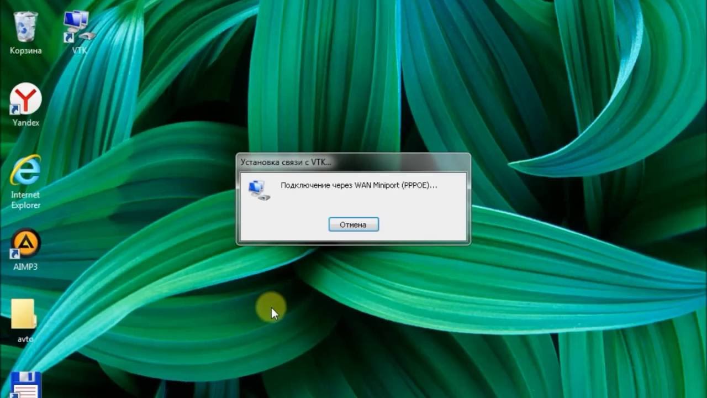Click the 'avto' folder label

(x=25, y=339)
